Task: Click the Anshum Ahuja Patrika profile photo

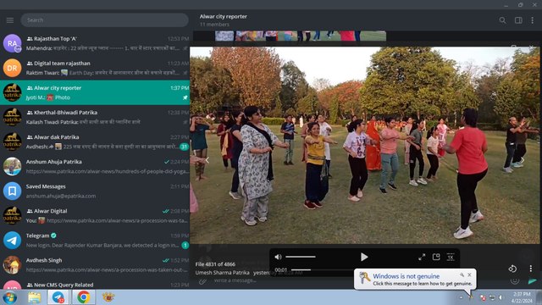Action: 12,166
